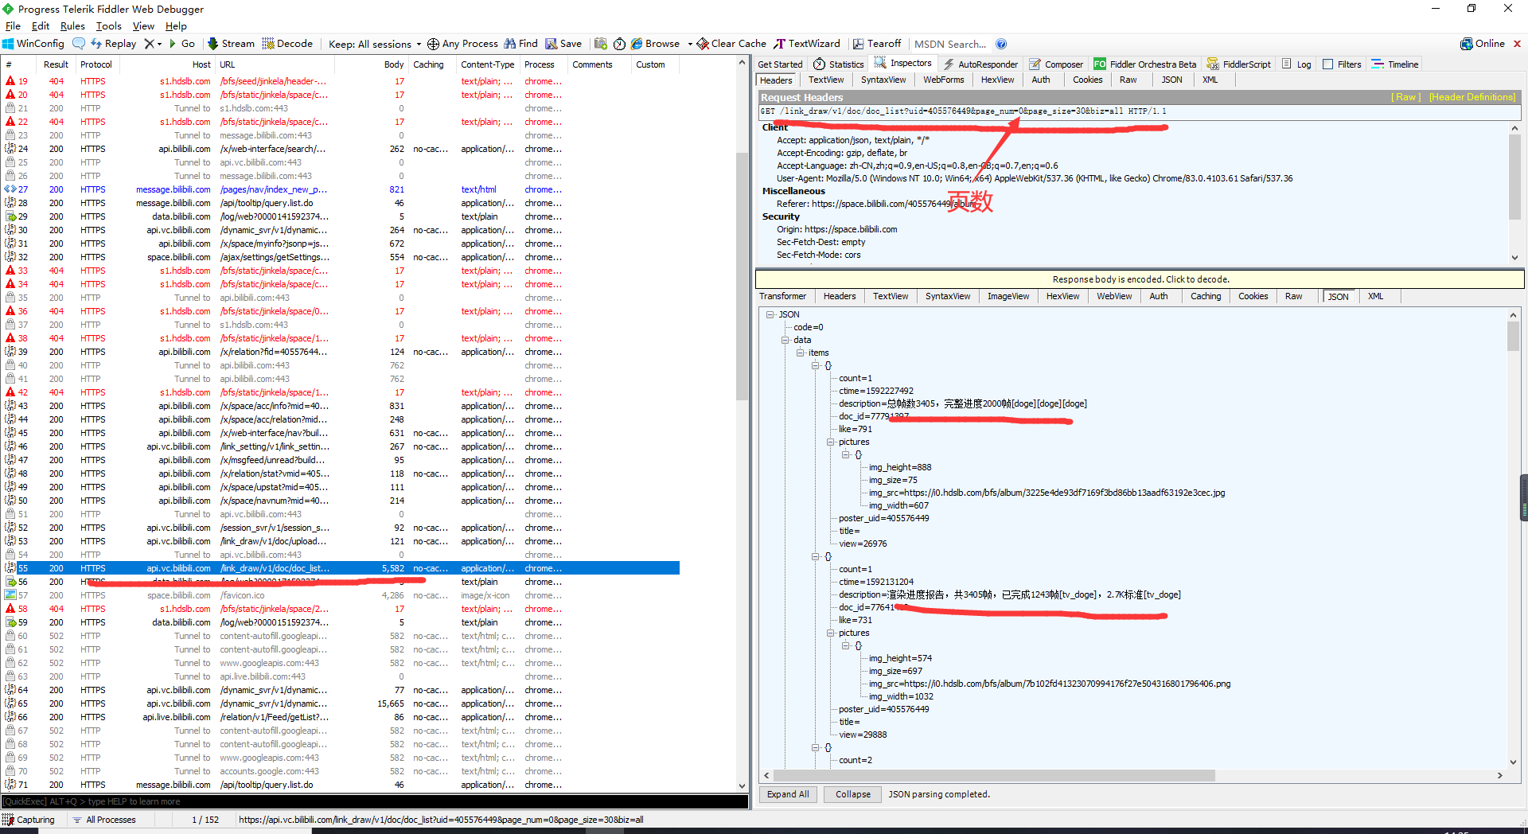
Task: Select tree row like=791
Action: (x=855, y=430)
